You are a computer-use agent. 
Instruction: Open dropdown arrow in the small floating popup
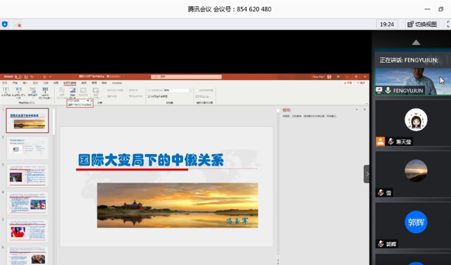(x=87, y=101)
